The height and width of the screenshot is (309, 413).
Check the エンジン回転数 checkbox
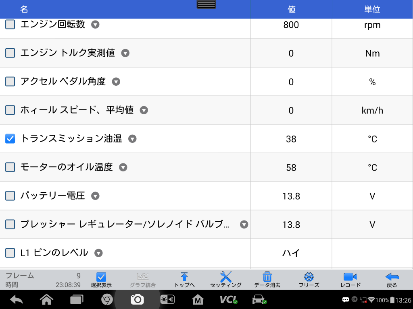click(10, 25)
